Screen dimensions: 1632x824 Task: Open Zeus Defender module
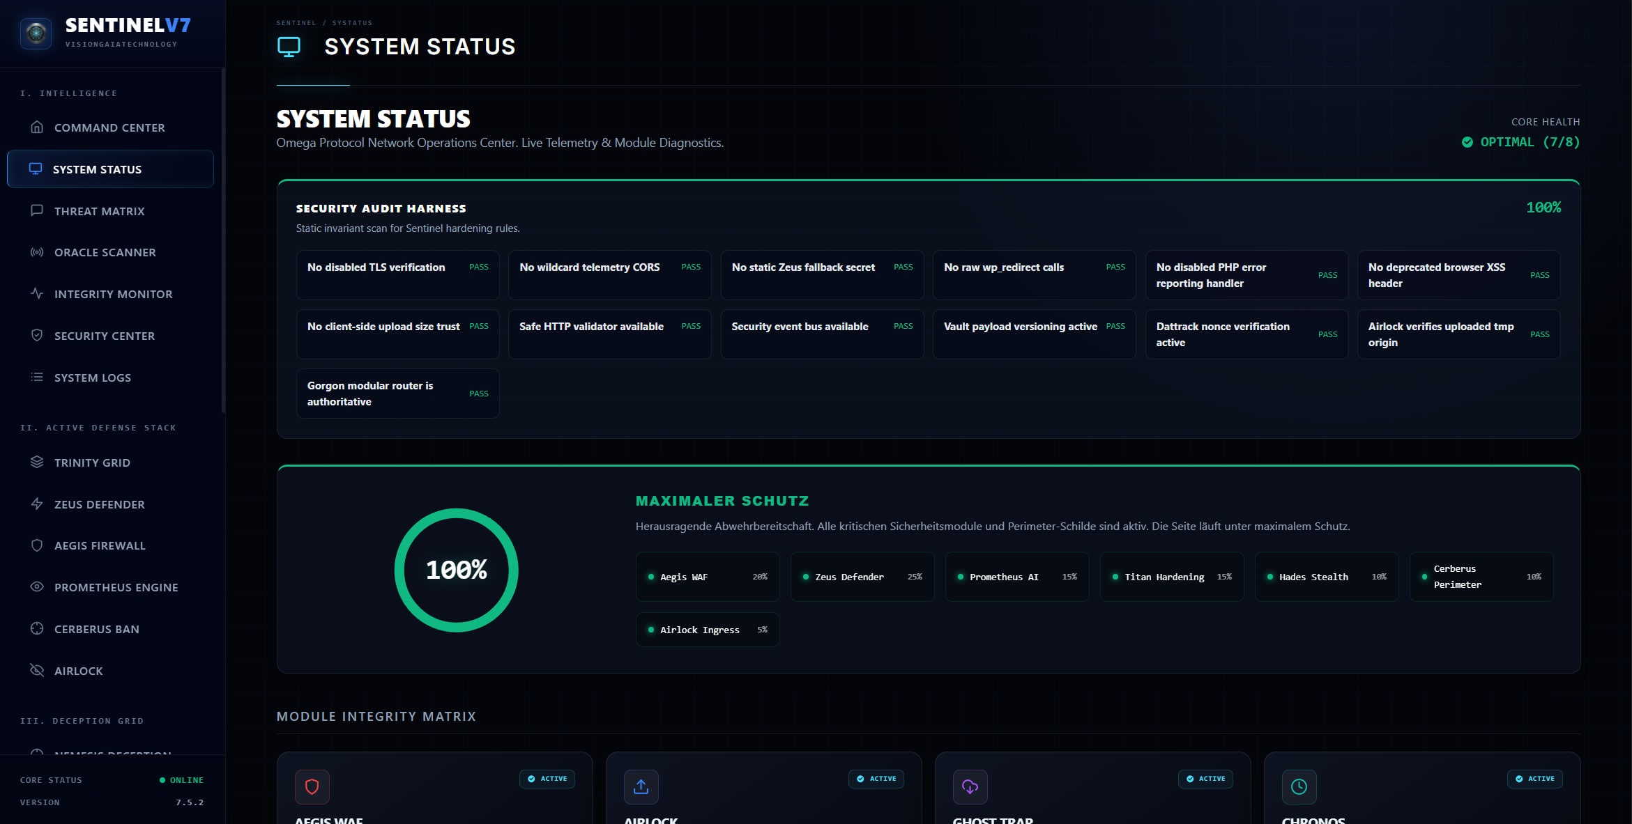110,504
